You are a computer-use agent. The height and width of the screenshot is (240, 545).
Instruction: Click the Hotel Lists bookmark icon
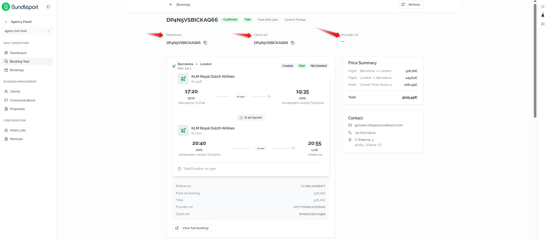click(6, 130)
